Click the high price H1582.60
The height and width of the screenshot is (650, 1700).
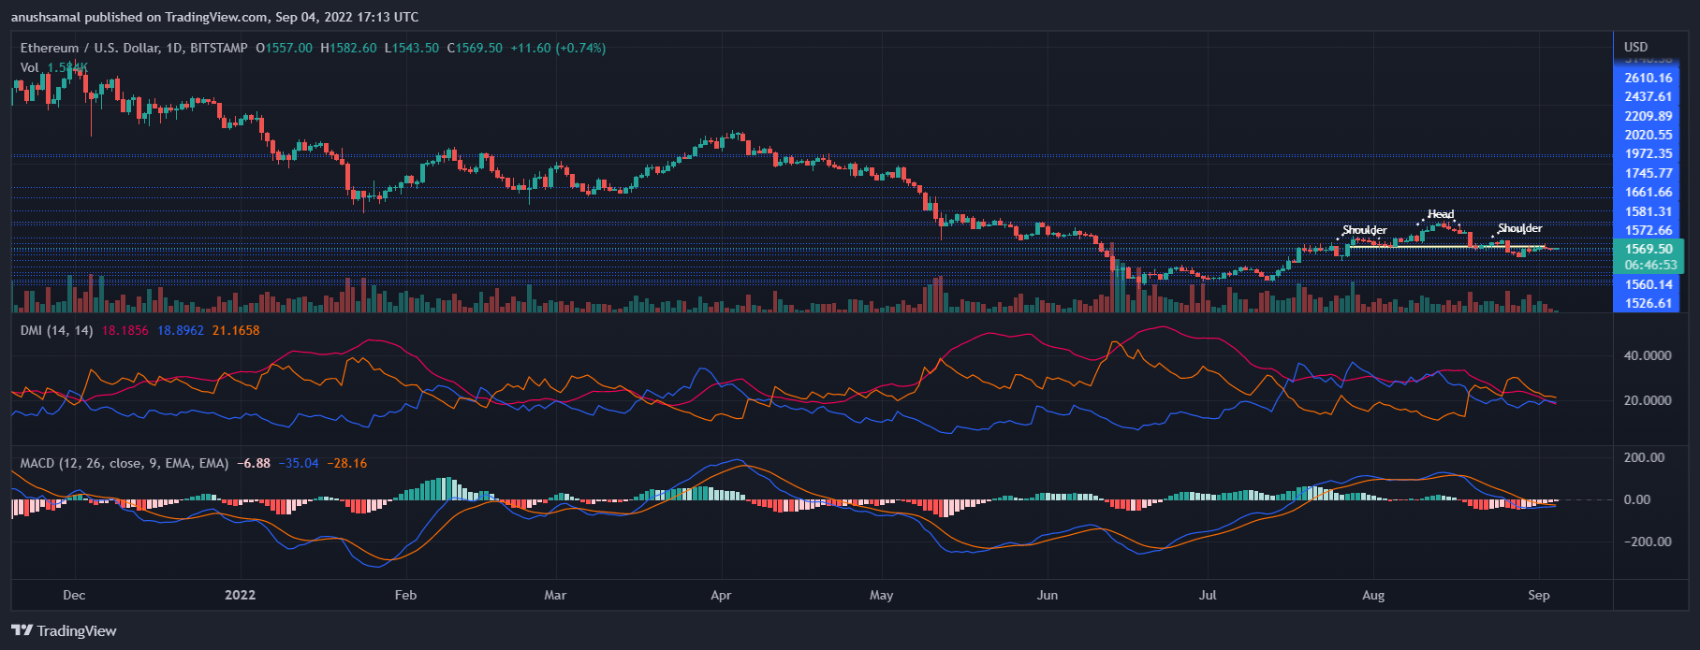(348, 48)
